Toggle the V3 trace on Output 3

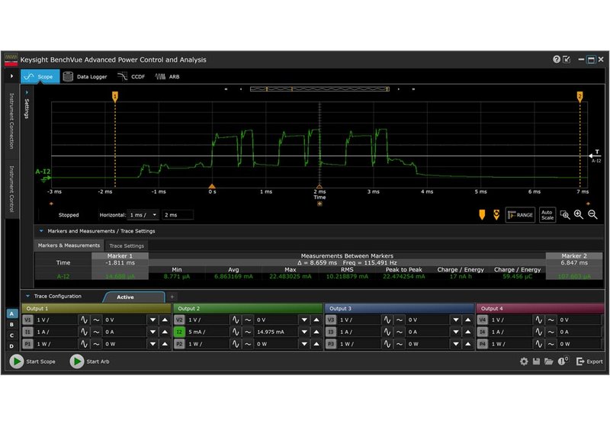pos(331,319)
